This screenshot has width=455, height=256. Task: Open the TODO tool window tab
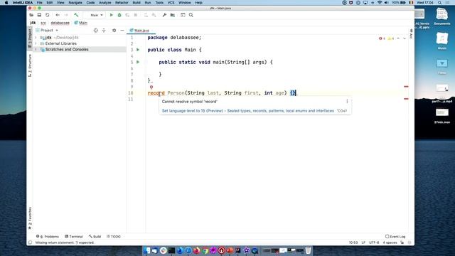114,236
